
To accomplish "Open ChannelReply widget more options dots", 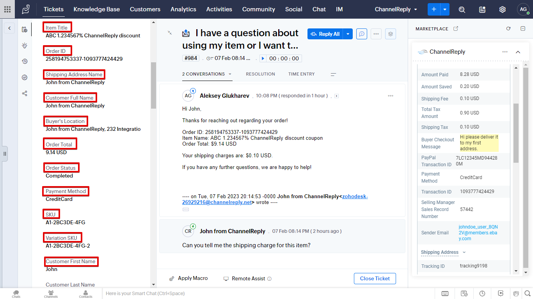I will (x=505, y=52).
